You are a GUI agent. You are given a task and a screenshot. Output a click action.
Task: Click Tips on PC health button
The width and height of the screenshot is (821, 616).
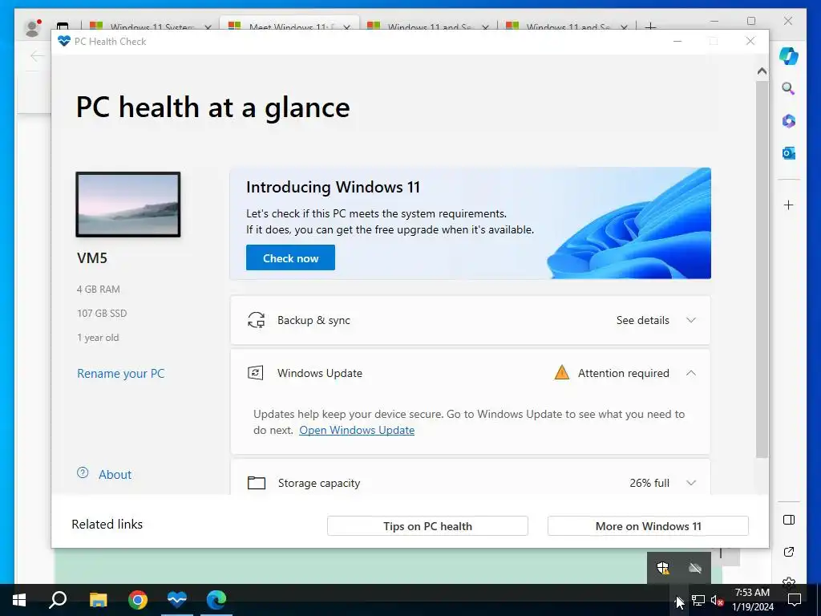427,526
